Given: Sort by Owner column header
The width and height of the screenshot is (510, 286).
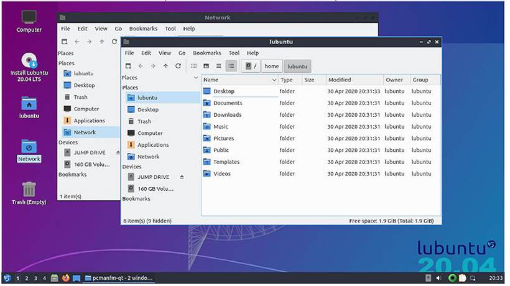Looking at the screenshot, I should [x=397, y=80].
